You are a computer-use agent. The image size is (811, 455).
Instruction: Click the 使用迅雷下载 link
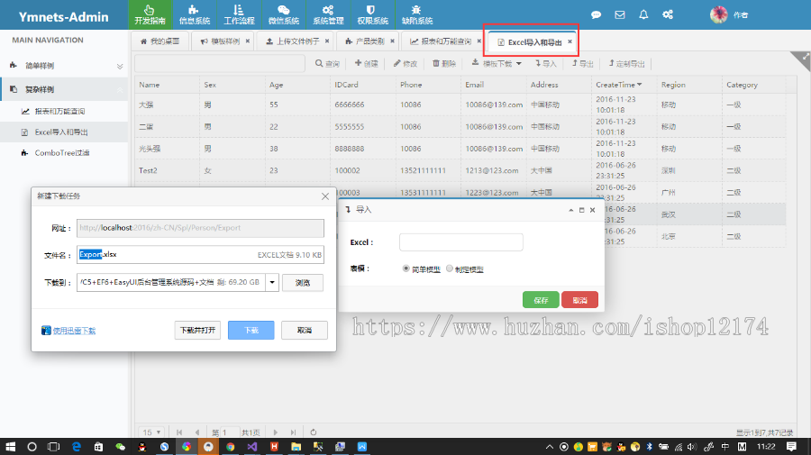click(74, 331)
